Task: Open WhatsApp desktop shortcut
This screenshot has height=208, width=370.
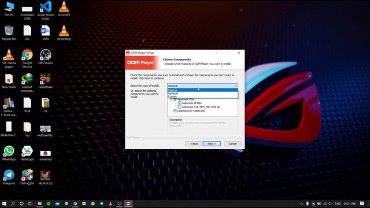Action: click(x=9, y=153)
